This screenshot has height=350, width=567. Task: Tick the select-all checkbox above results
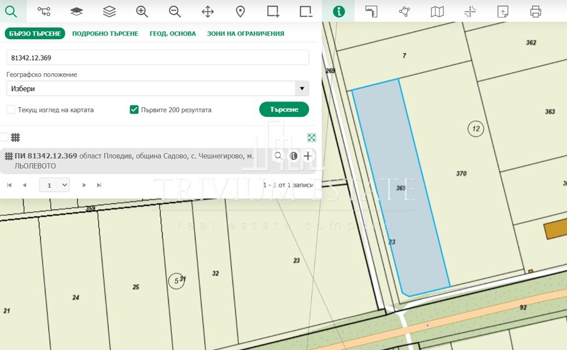4,138
